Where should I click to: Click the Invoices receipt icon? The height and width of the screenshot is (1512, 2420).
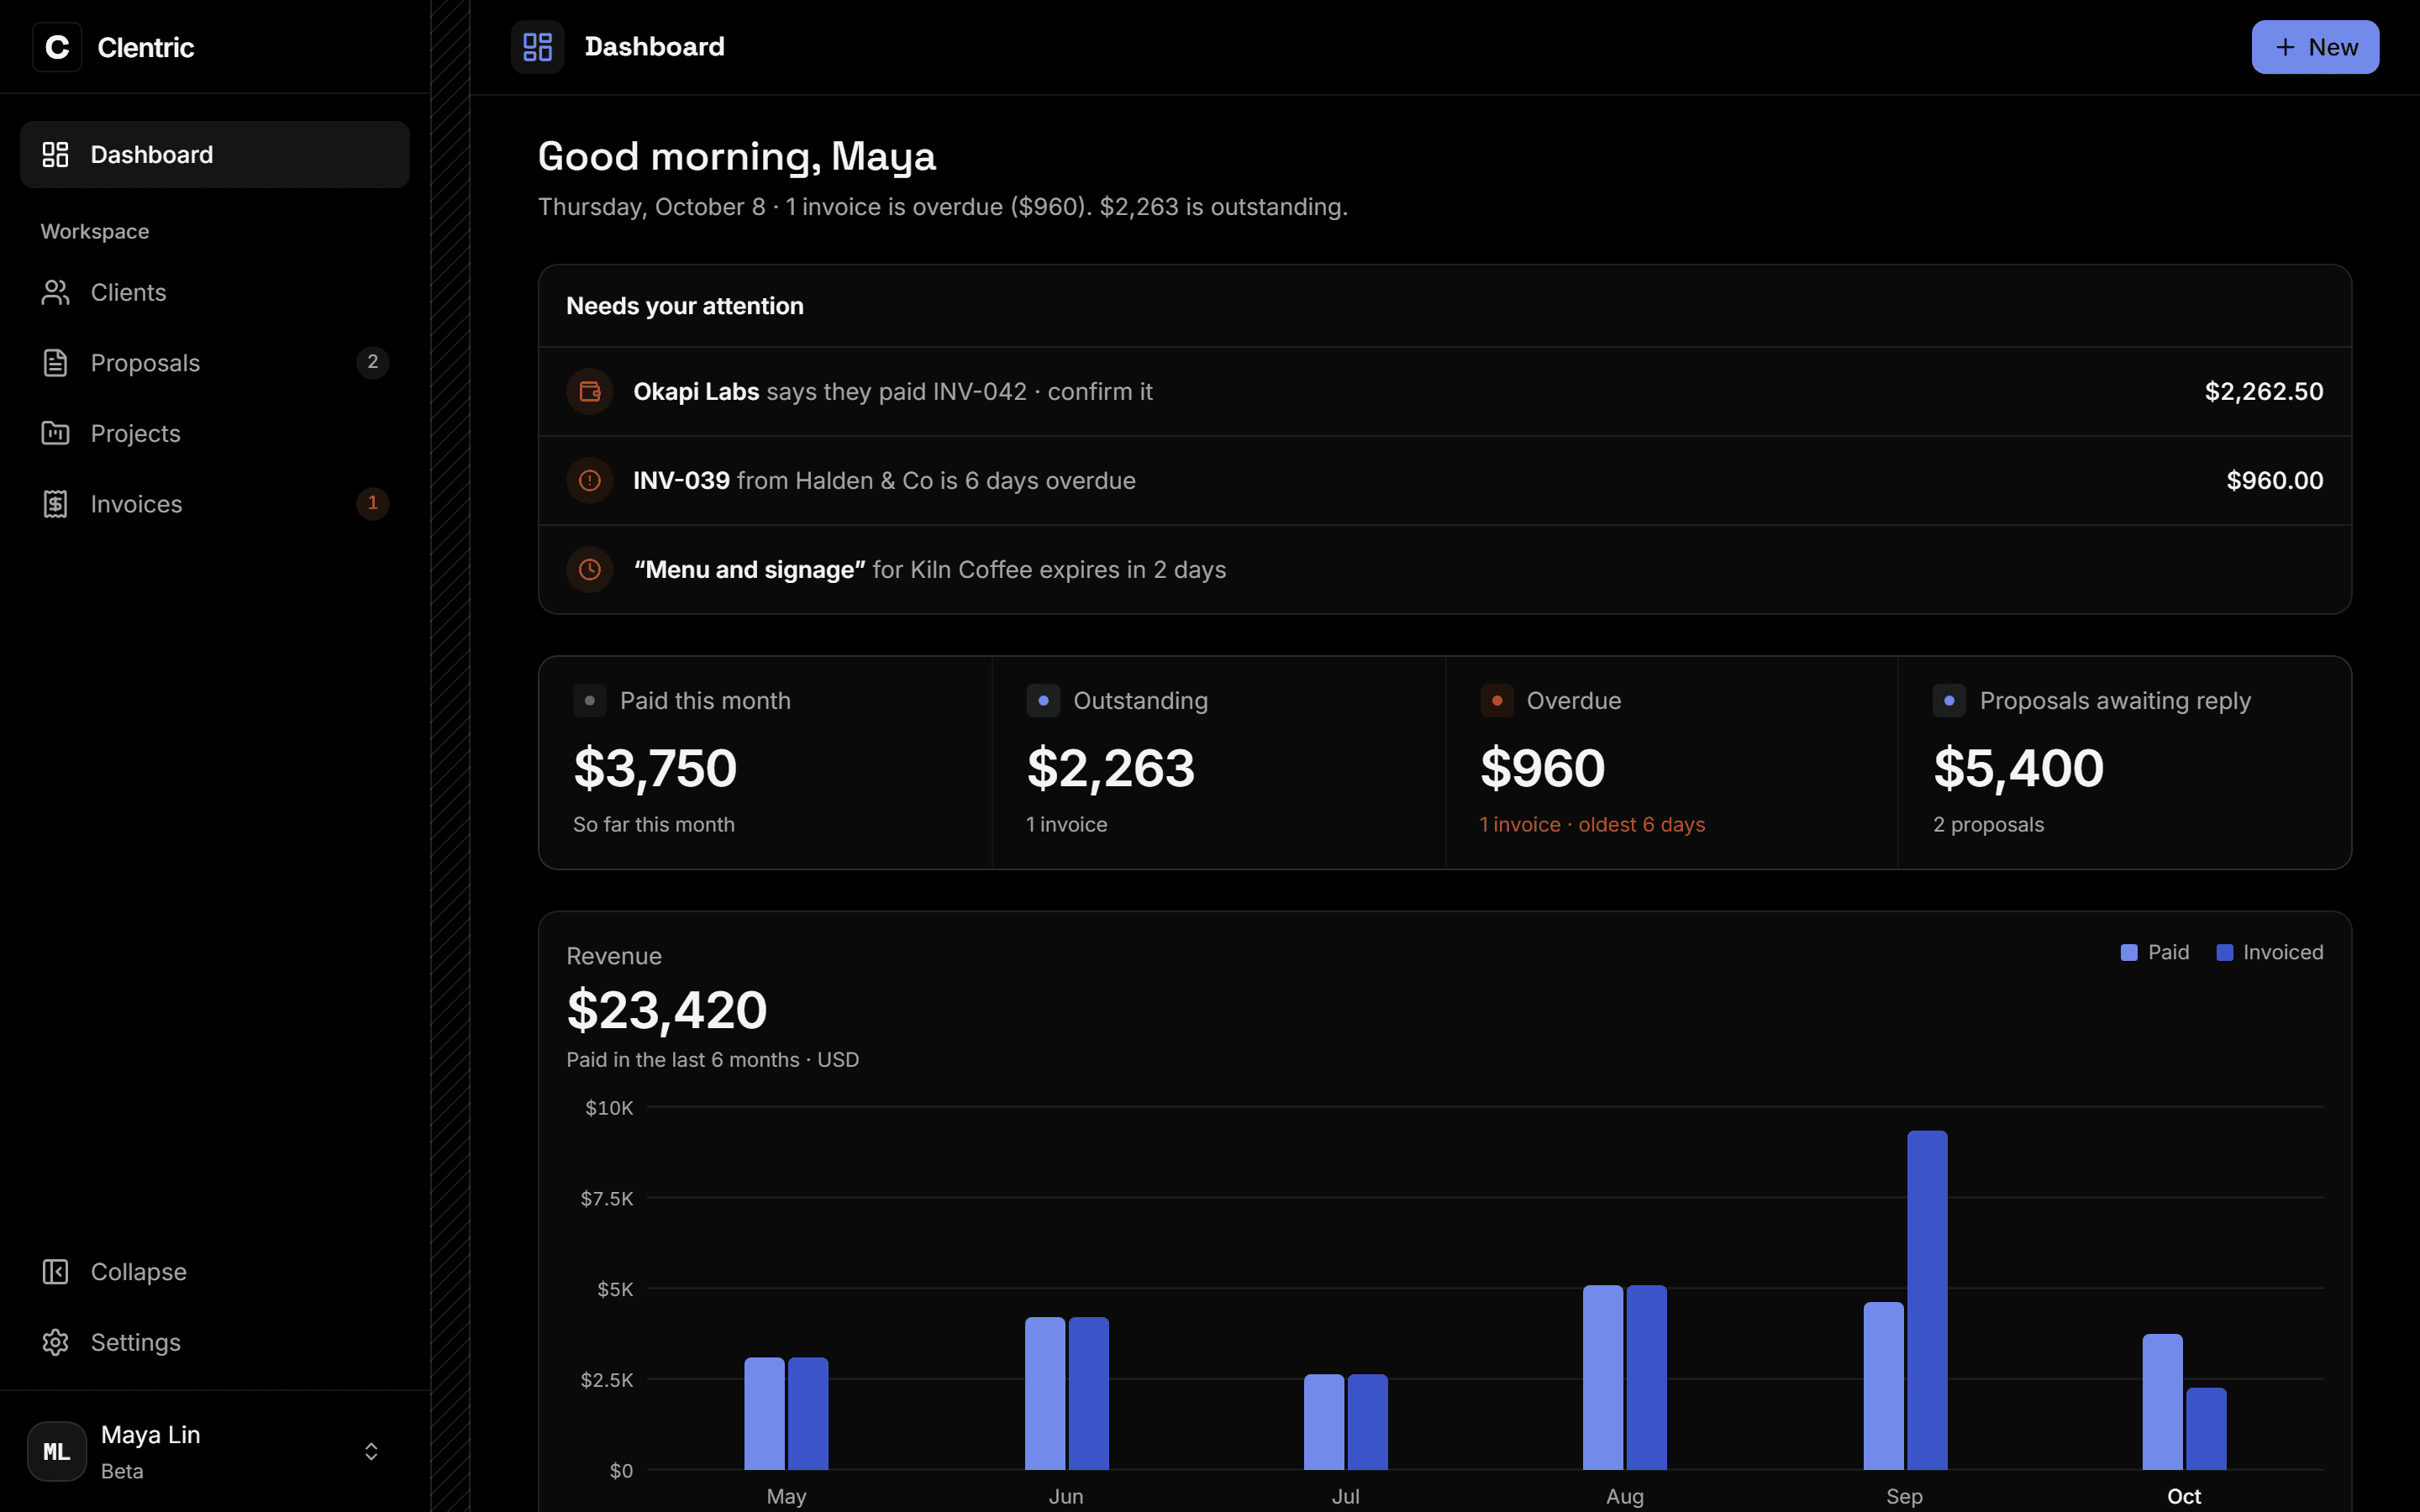click(55, 504)
